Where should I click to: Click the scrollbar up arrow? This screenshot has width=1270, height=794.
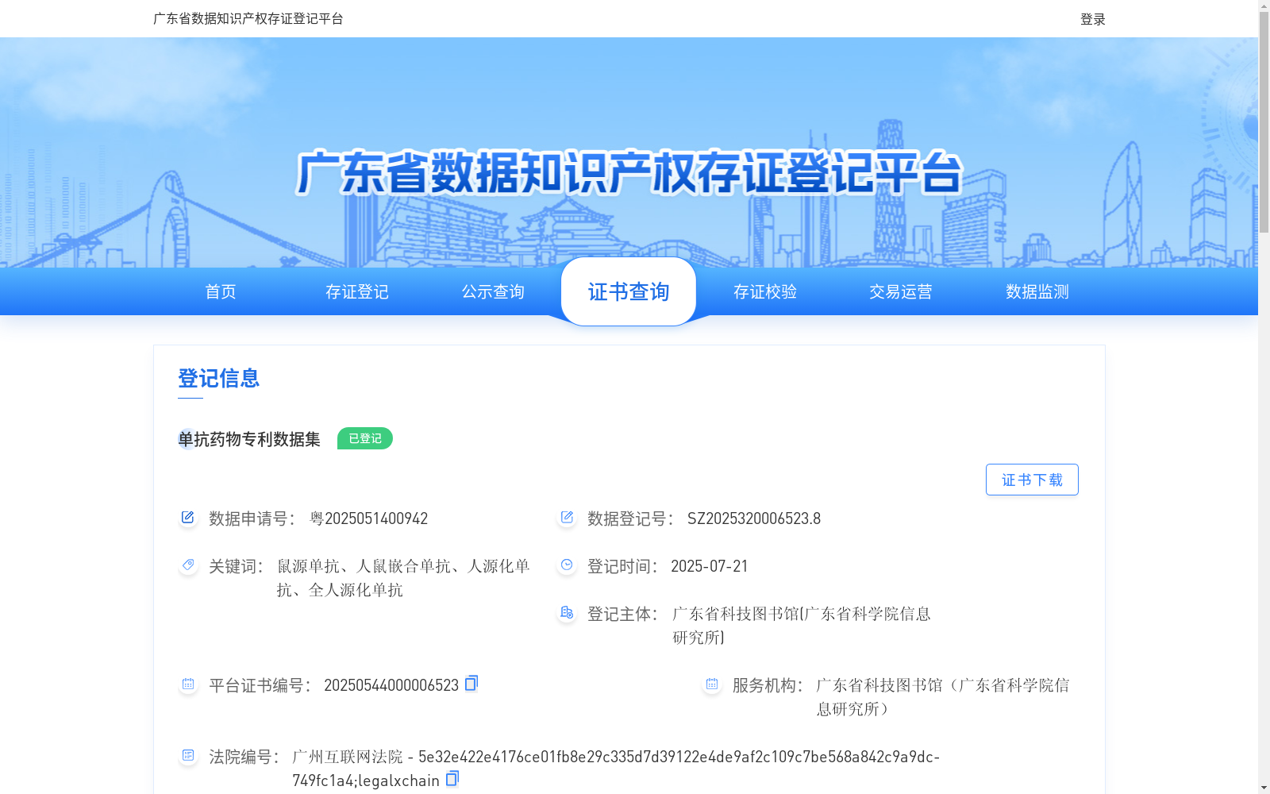coord(1264,6)
